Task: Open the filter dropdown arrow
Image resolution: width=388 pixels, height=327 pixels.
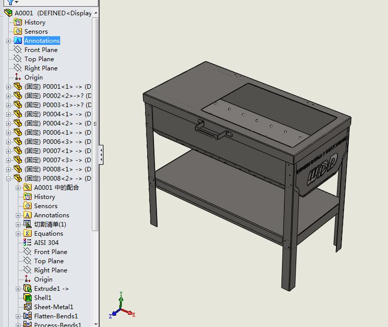Action: tap(17, 2)
